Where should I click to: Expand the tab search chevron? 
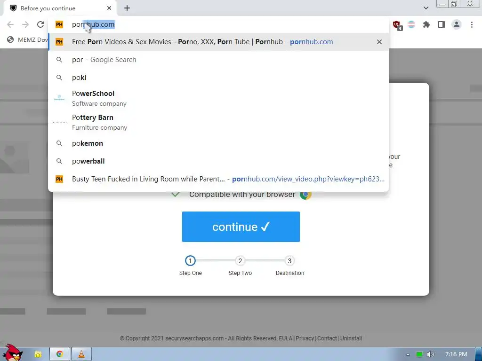tap(426, 8)
